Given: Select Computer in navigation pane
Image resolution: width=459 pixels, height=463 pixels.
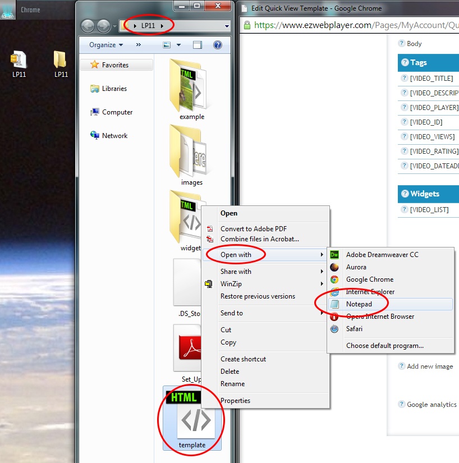Looking at the screenshot, I should click(111, 112).
